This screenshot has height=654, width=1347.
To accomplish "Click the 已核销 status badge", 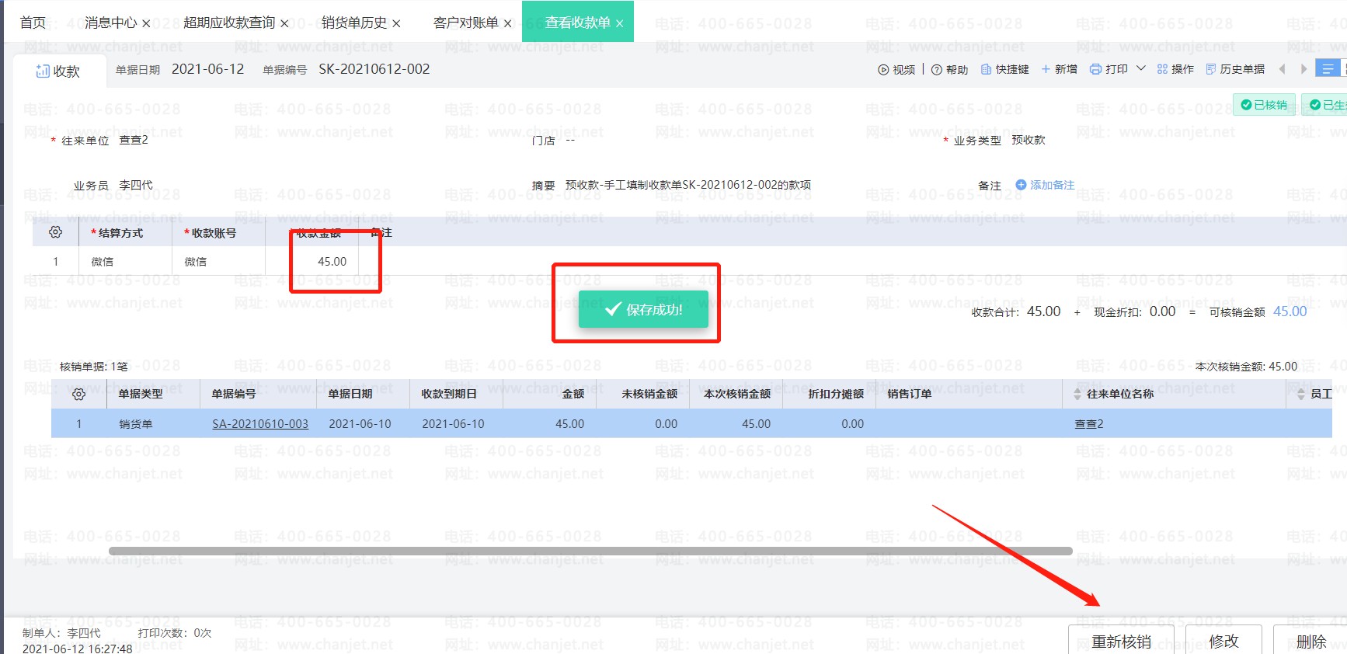I will [1264, 105].
